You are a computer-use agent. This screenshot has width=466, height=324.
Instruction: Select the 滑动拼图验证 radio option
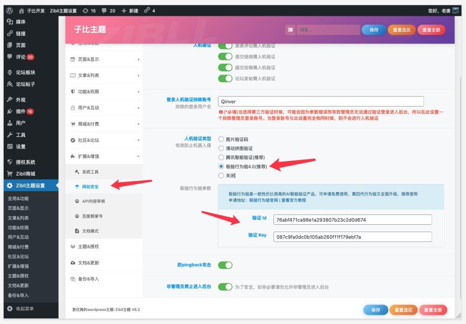pos(221,148)
